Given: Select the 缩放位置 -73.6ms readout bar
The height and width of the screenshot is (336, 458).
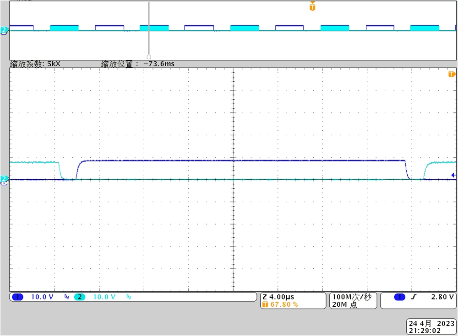Looking at the screenshot, I should [137, 64].
